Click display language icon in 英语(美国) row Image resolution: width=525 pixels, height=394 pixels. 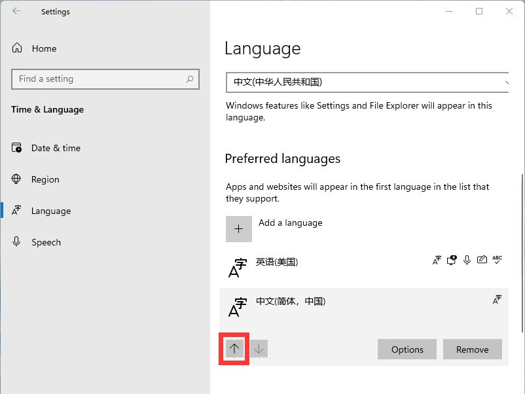pyautogui.click(x=437, y=260)
